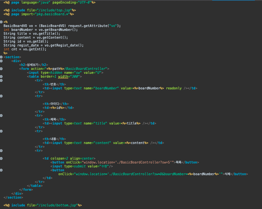Click the 삭제 button label text
The width and height of the screenshot is (262, 209).
click(228, 174)
